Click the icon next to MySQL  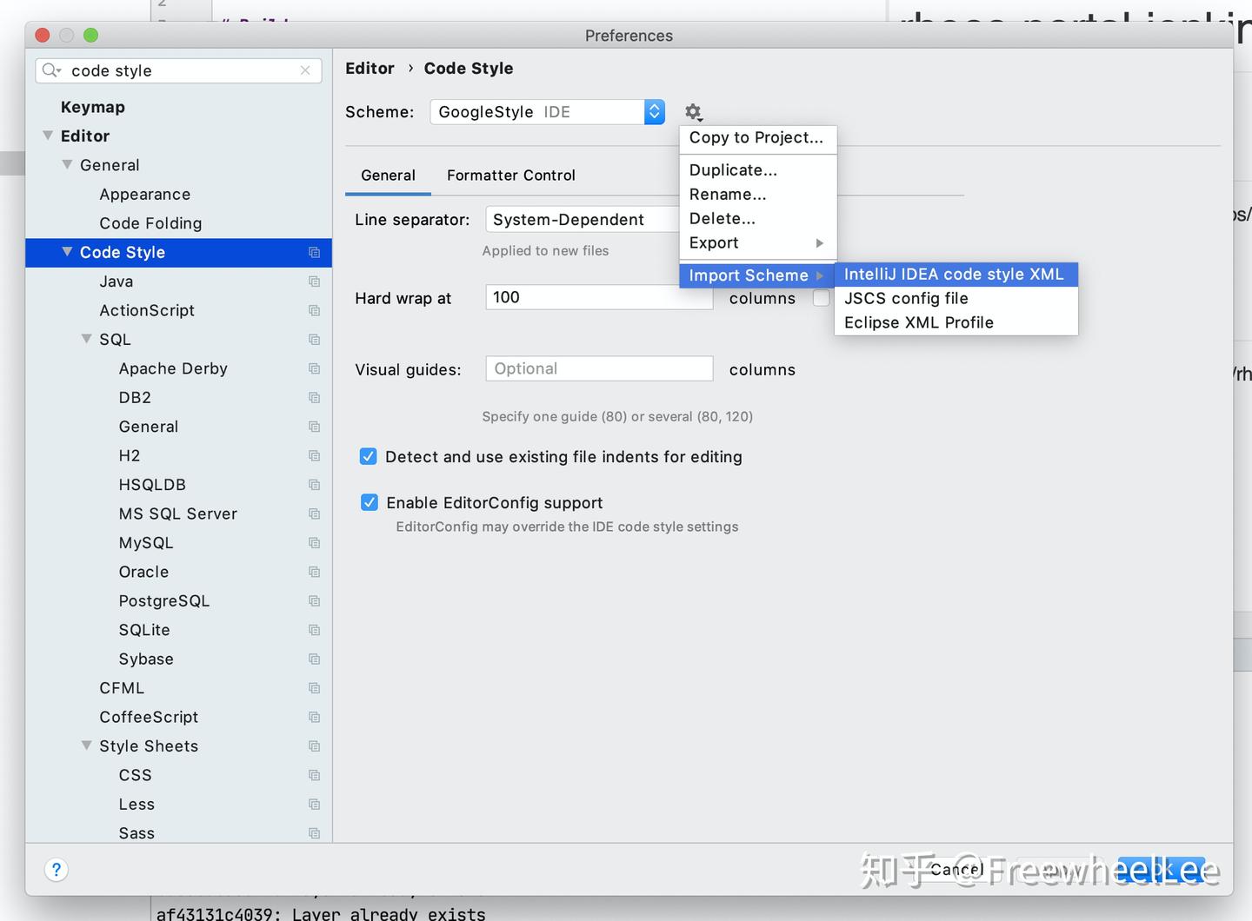pos(314,542)
